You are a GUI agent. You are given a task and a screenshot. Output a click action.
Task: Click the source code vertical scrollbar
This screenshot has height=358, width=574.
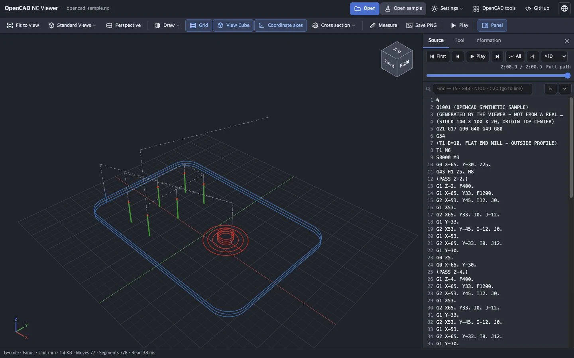(571, 147)
